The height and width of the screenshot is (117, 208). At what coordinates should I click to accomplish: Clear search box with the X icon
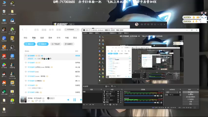78,29
